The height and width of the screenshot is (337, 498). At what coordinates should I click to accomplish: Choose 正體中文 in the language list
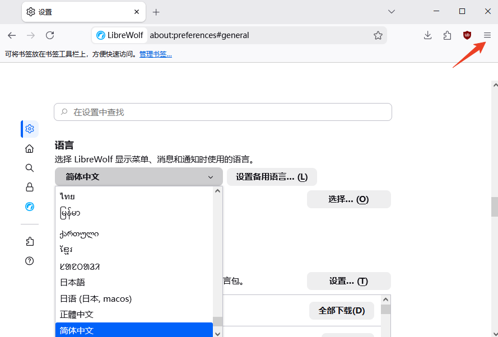[x=134, y=315]
